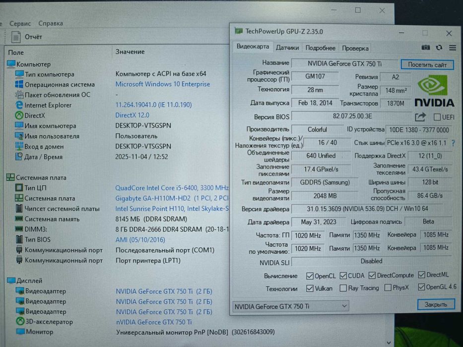
Task: Open the QuadCore Intel Core i5-6400 link
Action: 172,188
